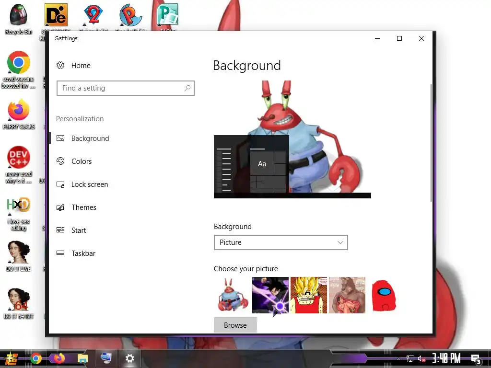Click the network icon in system tray
The height and width of the screenshot is (368, 491).
(x=410, y=358)
